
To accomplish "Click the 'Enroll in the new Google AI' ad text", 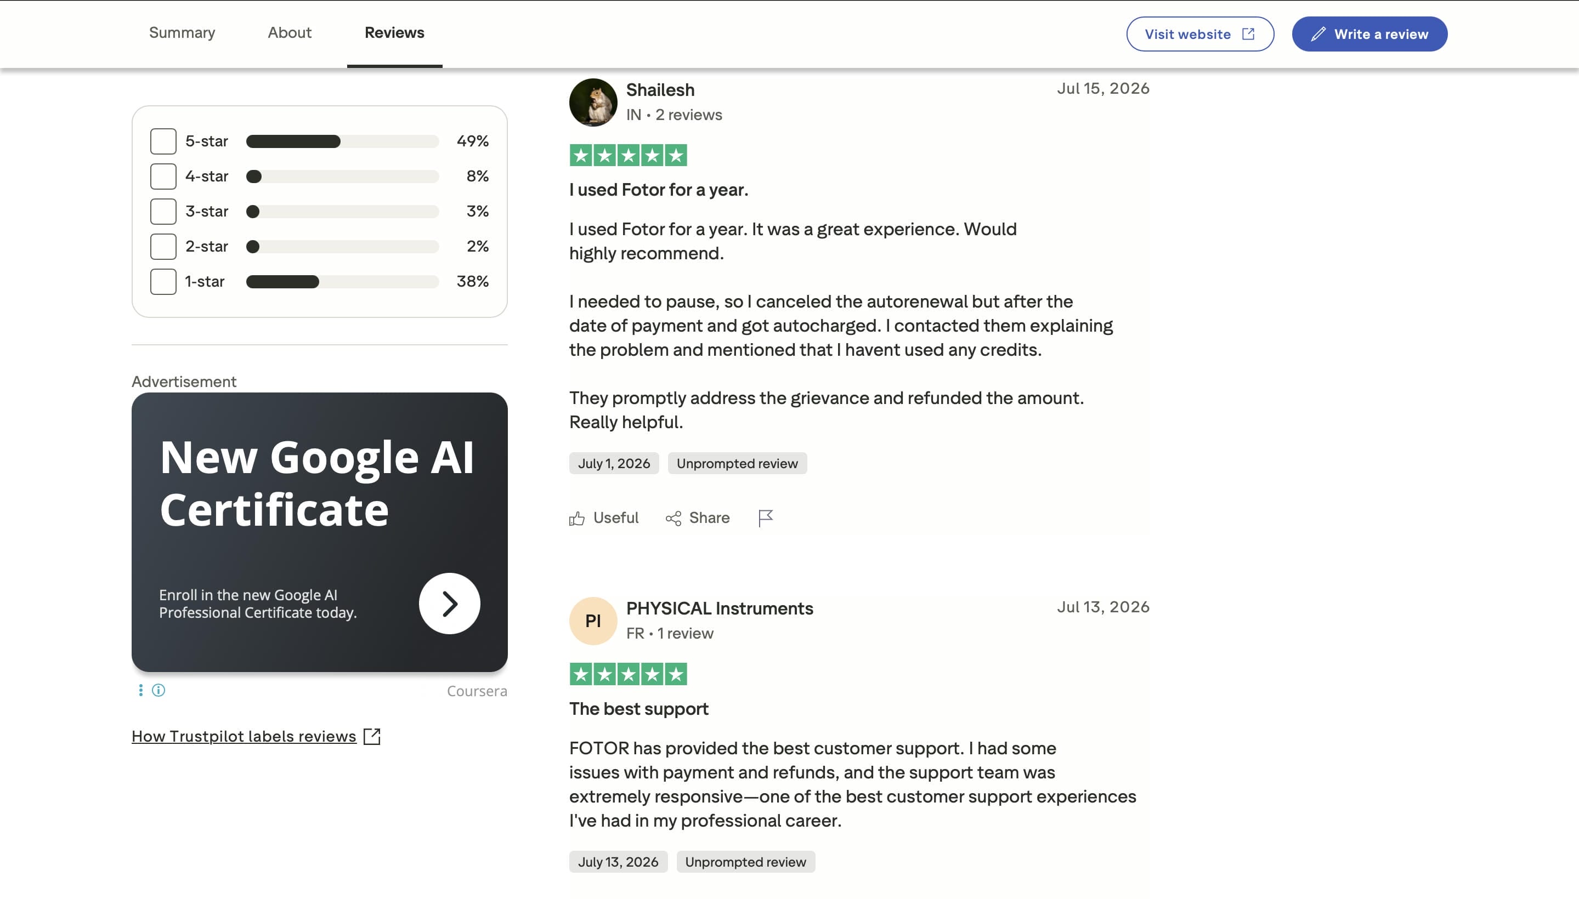I will (258, 604).
